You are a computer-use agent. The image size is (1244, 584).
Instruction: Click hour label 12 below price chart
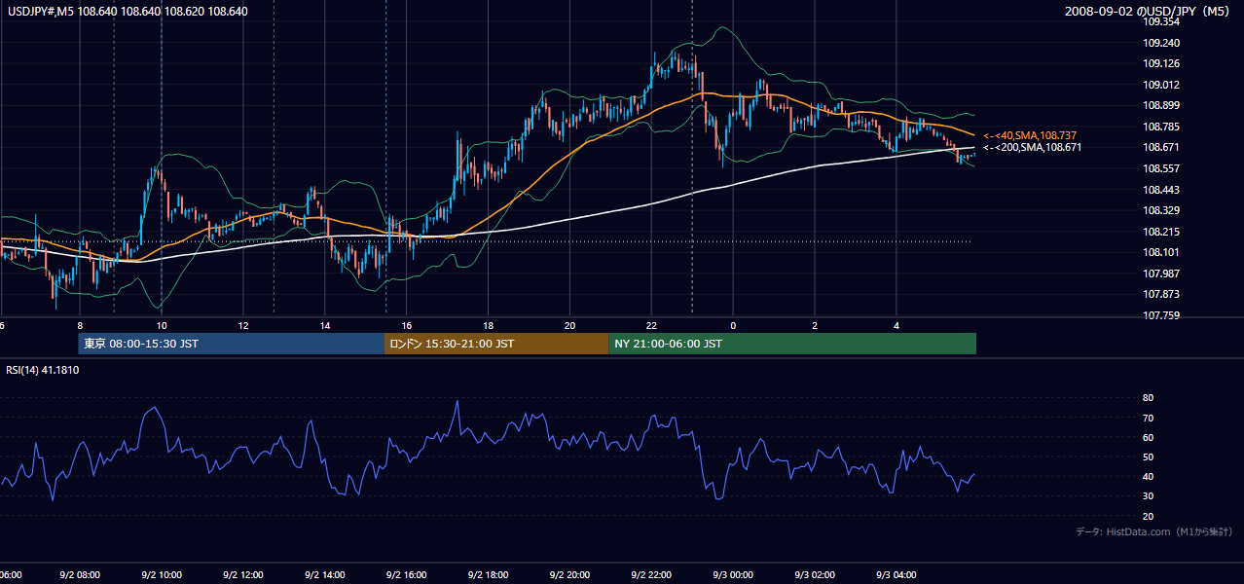(x=242, y=326)
